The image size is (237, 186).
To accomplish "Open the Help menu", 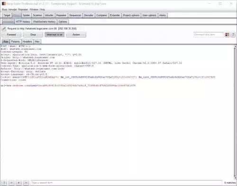I will point(42,9).
